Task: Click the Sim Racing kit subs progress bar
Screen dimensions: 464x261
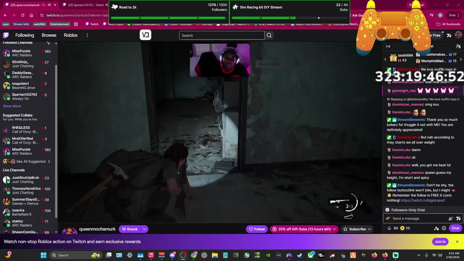Action: [x=290, y=18]
